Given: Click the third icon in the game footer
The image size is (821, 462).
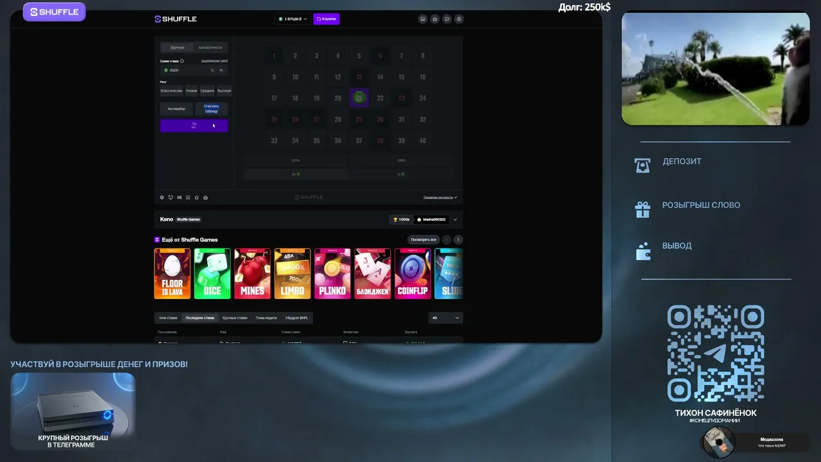Looking at the screenshot, I should pyautogui.click(x=179, y=198).
